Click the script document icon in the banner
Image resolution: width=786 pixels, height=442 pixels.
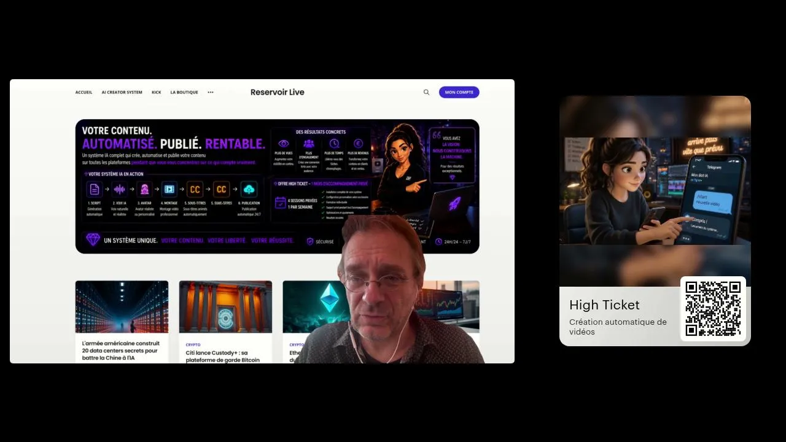[94, 189]
